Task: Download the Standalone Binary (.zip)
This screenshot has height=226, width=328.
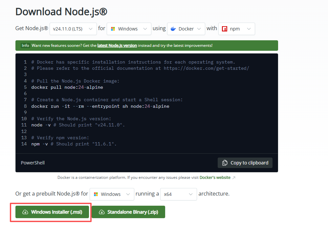Action: [x=128, y=212]
